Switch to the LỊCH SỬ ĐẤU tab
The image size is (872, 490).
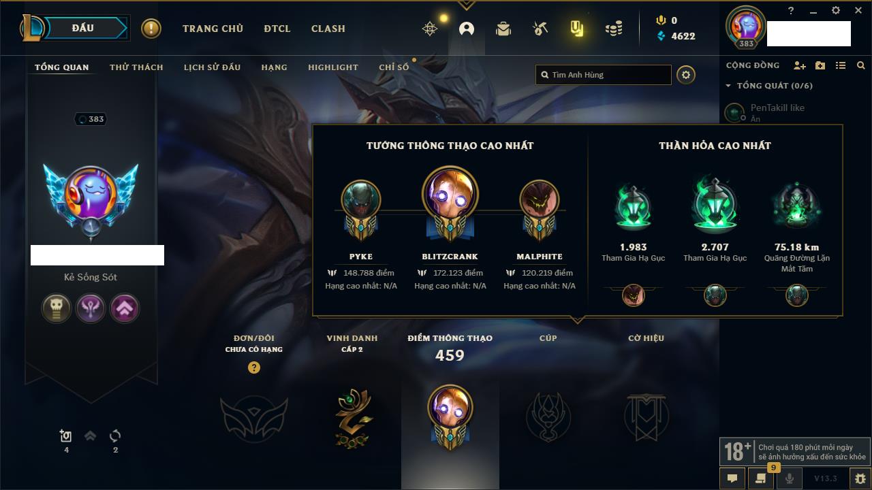[212, 67]
